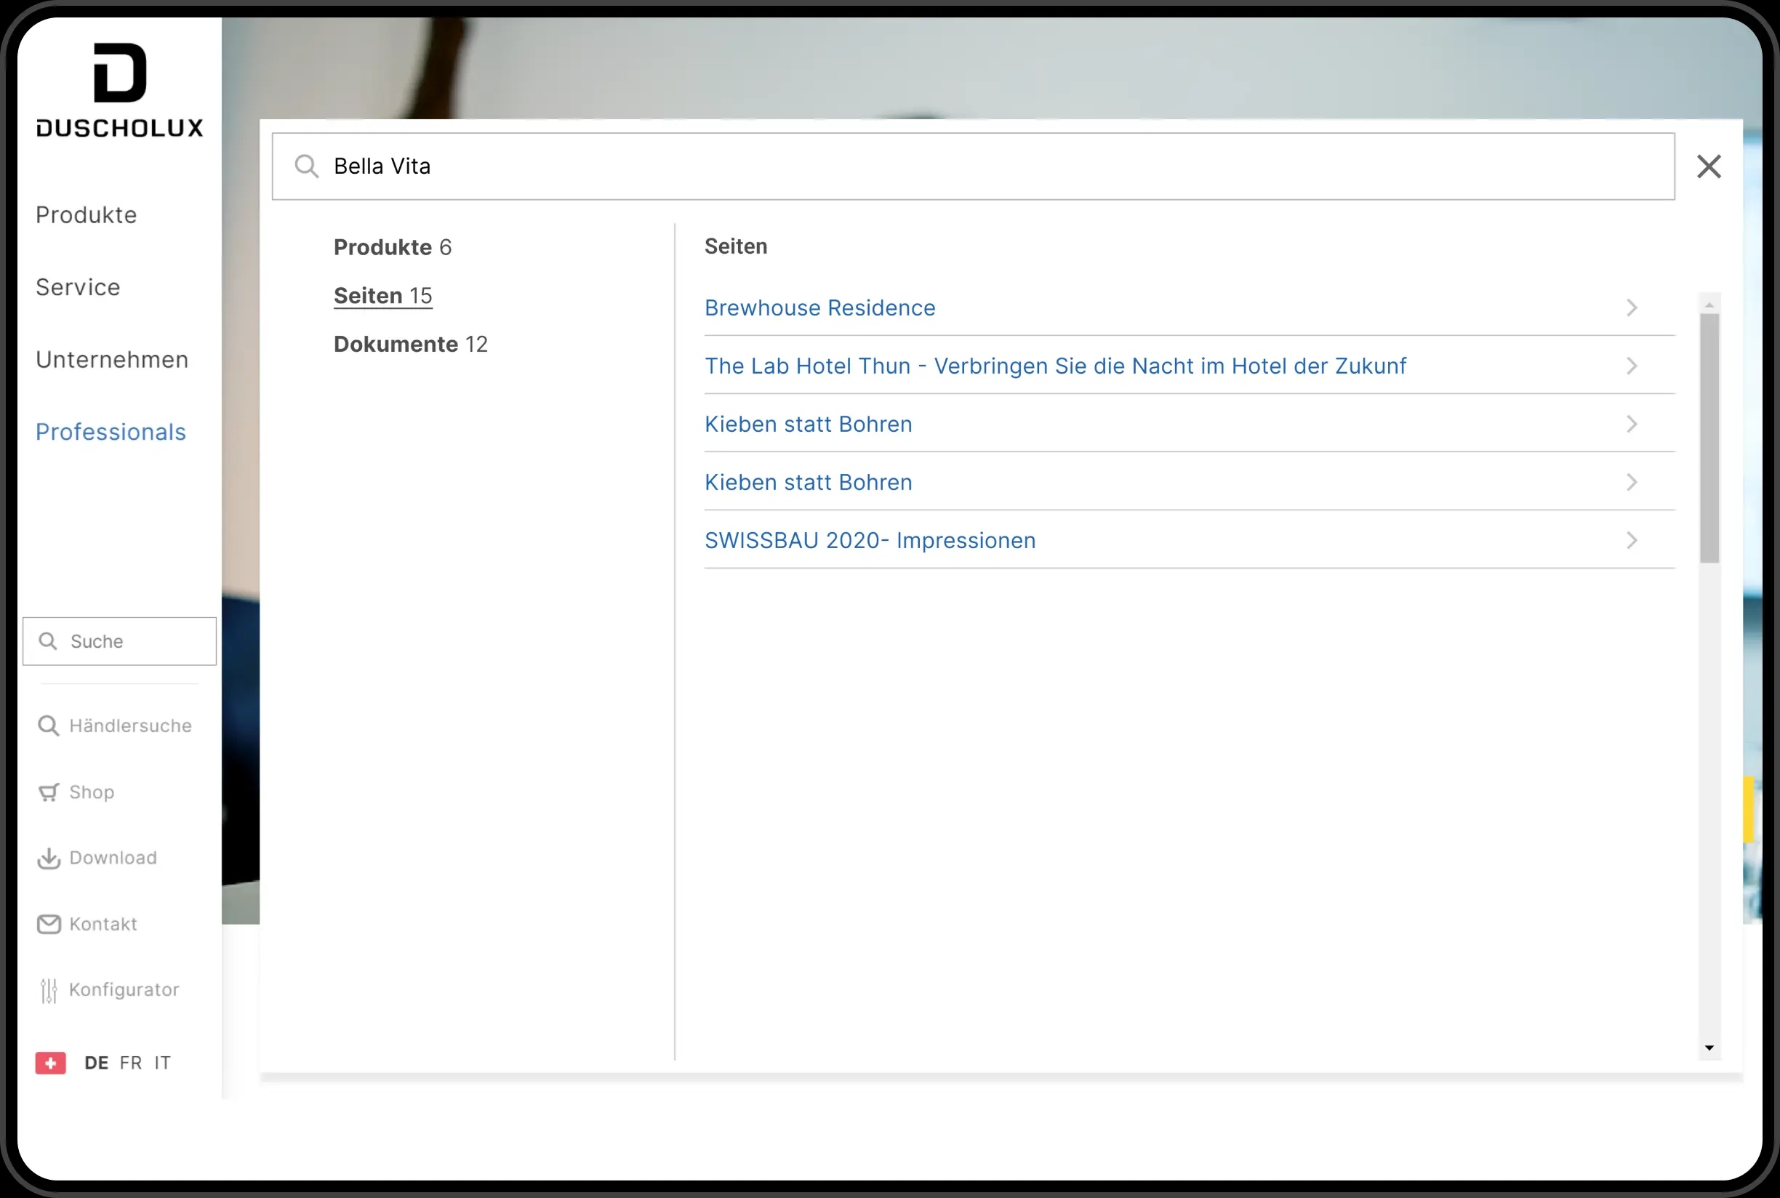
Task: Click the results list scrollbar thumb
Action: 1709,437
